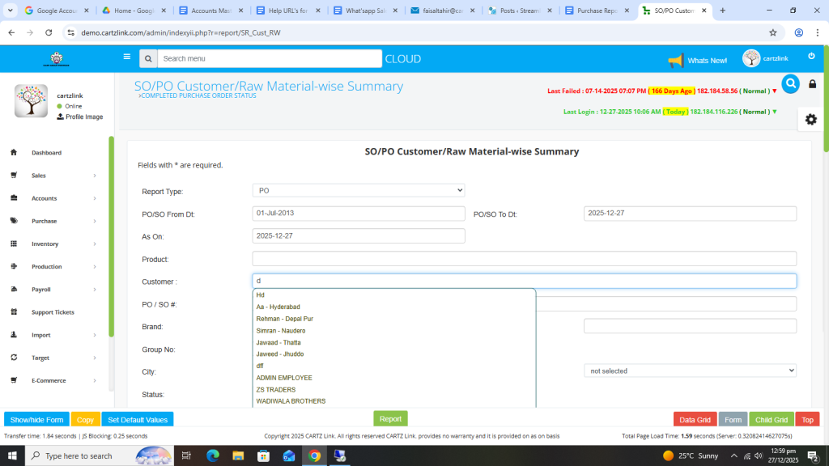Select 'ZS TRADERS' from the customer suggestions
The height and width of the screenshot is (466, 829).
[275, 389]
